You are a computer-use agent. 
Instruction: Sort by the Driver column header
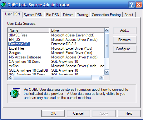pyautogui.click(x=77, y=30)
